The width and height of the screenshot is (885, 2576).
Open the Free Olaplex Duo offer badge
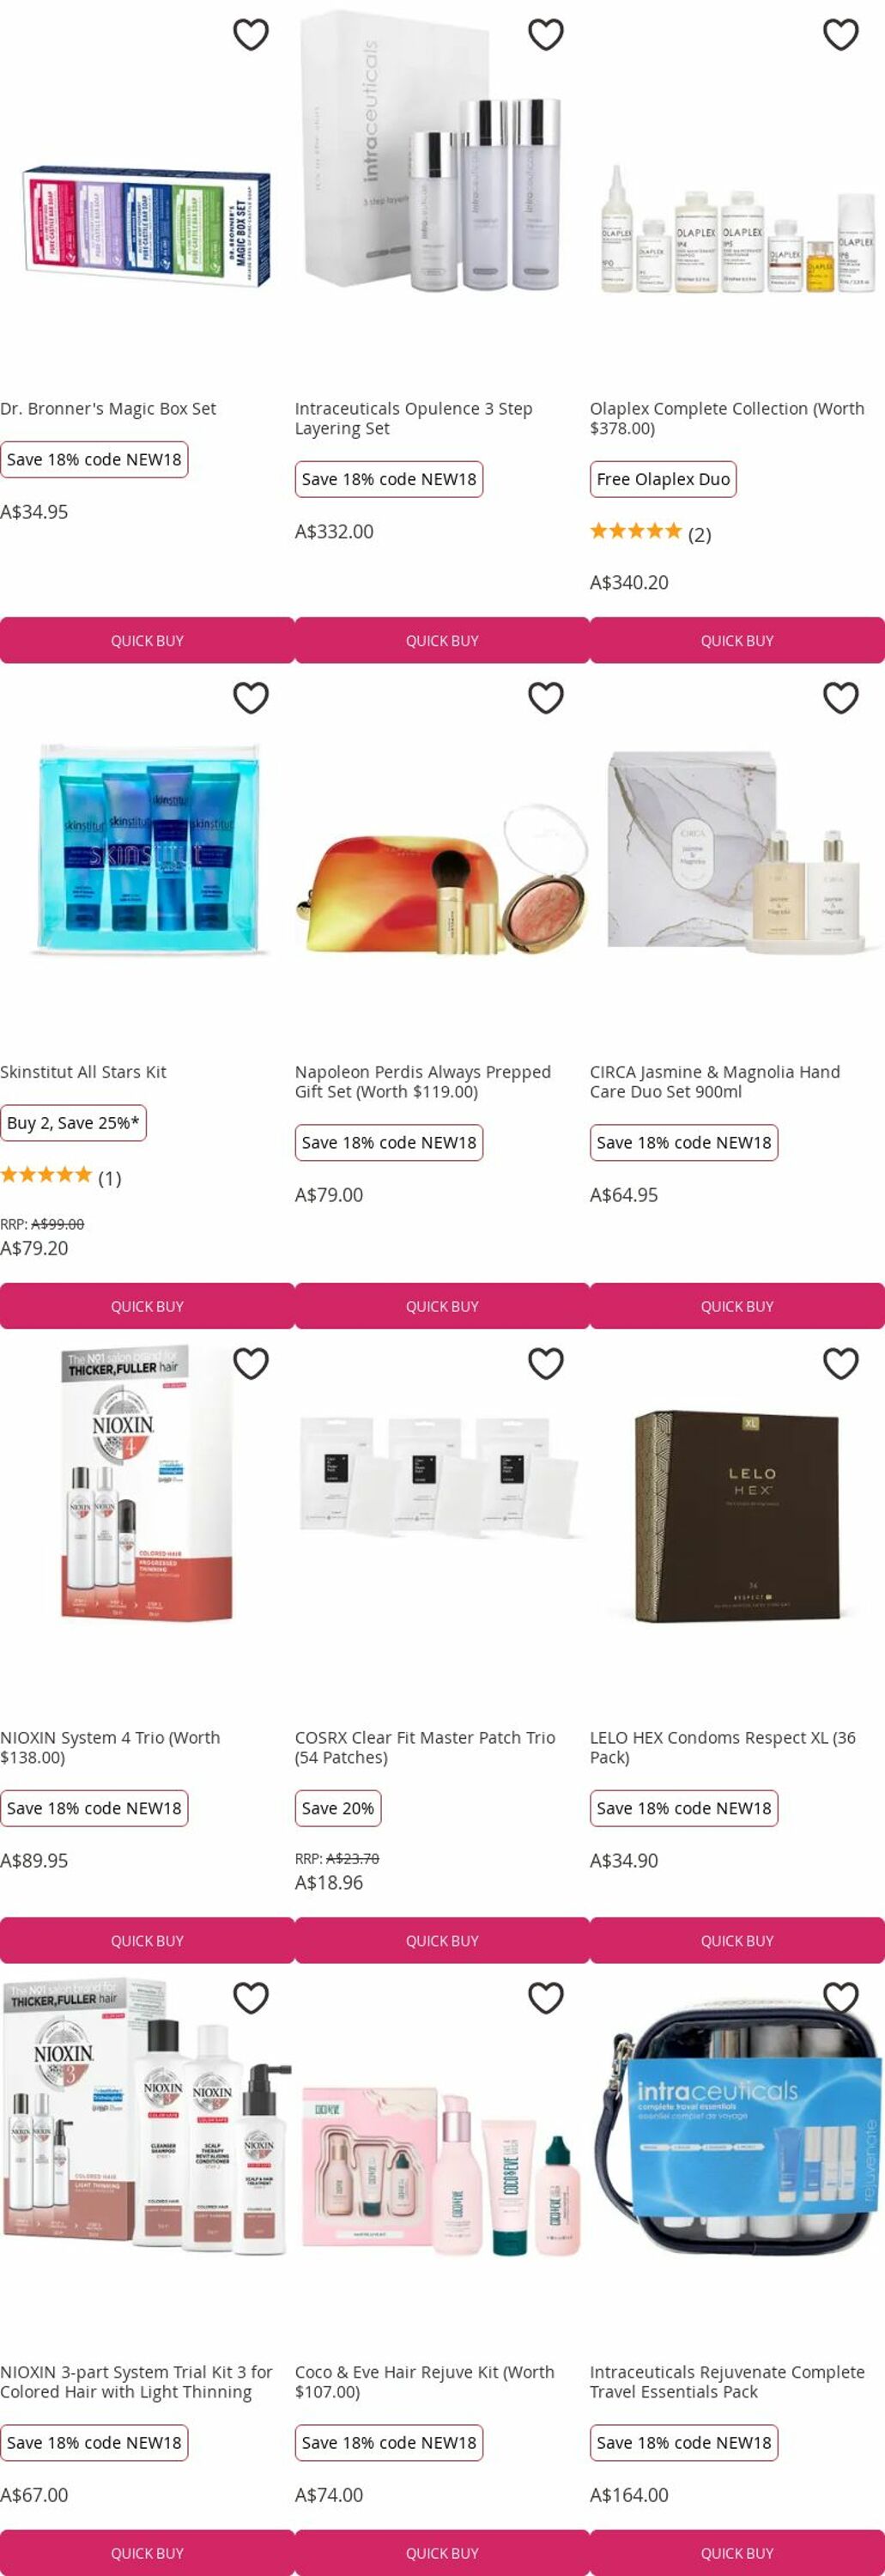(x=663, y=479)
